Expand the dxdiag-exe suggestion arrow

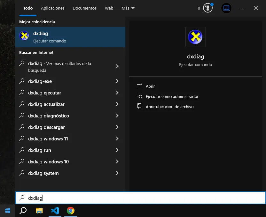tap(117, 81)
